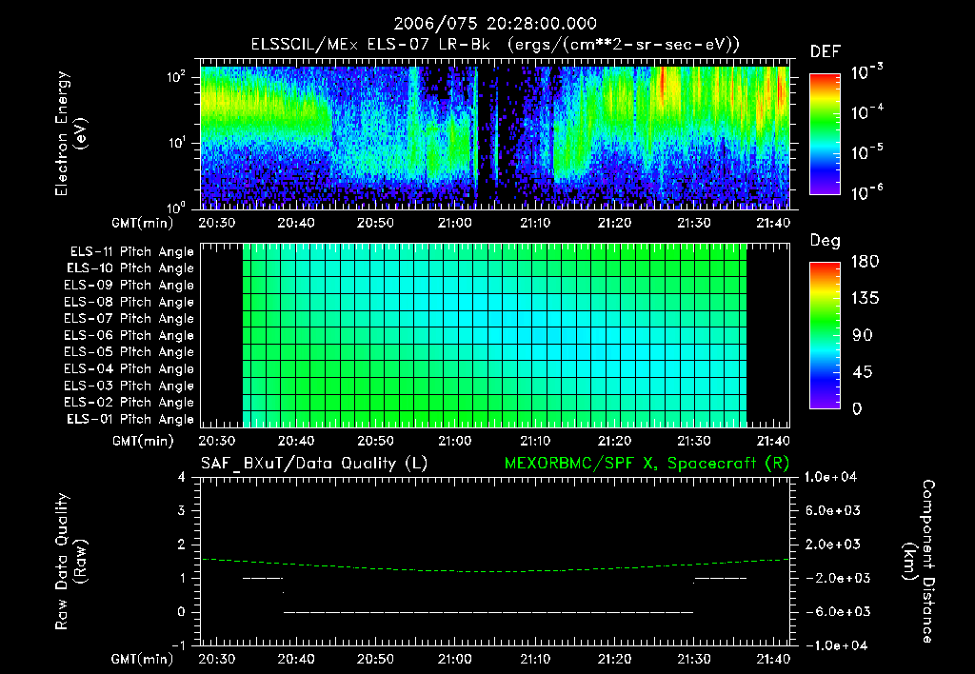Select the ELS-02 Pitch Angle row label
The image size is (975, 674).
tap(129, 403)
